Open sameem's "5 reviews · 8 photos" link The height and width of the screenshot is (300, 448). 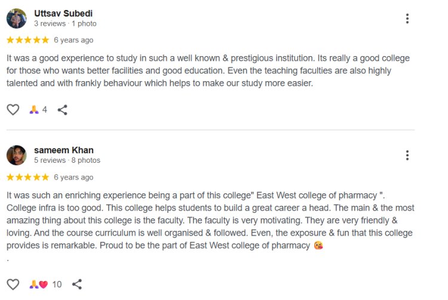click(x=67, y=160)
